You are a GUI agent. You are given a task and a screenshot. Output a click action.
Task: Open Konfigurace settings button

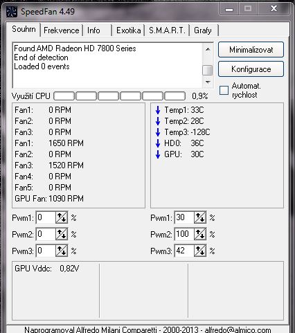click(251, 69)
